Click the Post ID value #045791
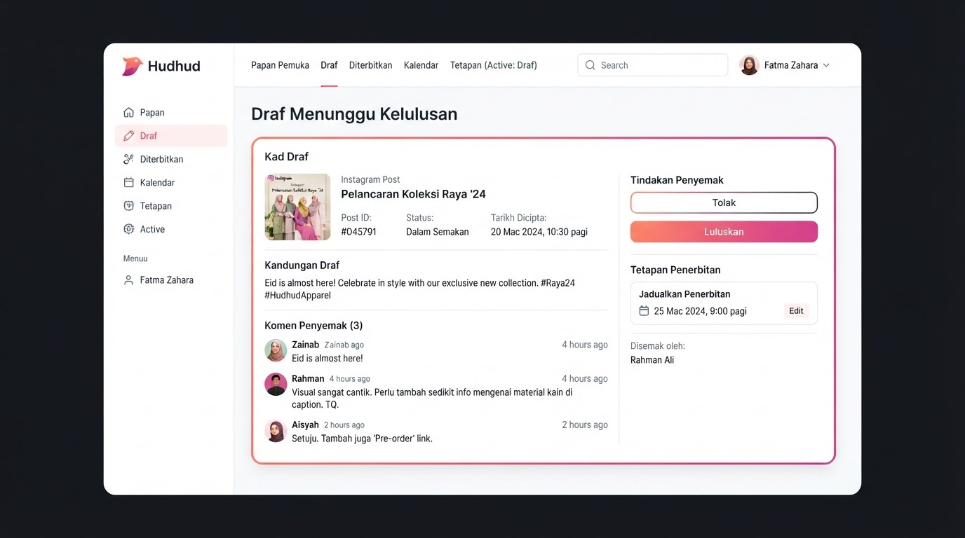 pos(358,232)
